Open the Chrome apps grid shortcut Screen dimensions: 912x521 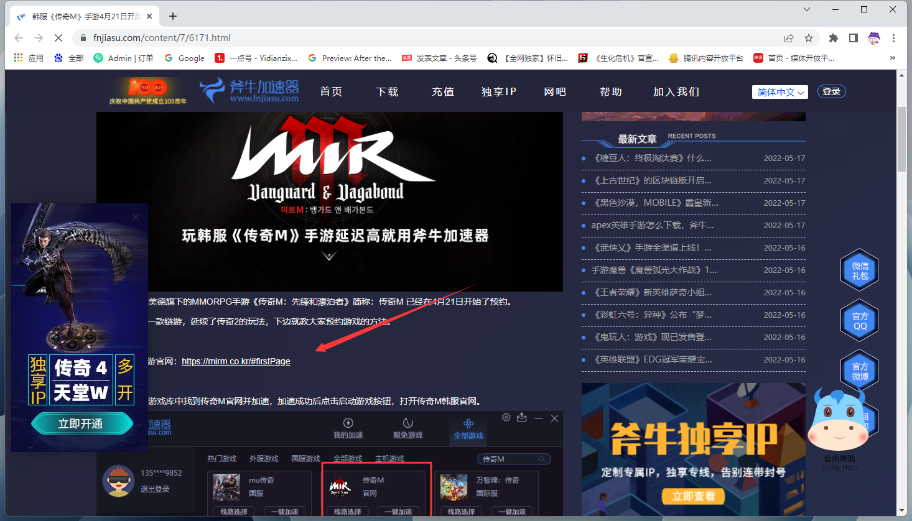coord(19,58)
